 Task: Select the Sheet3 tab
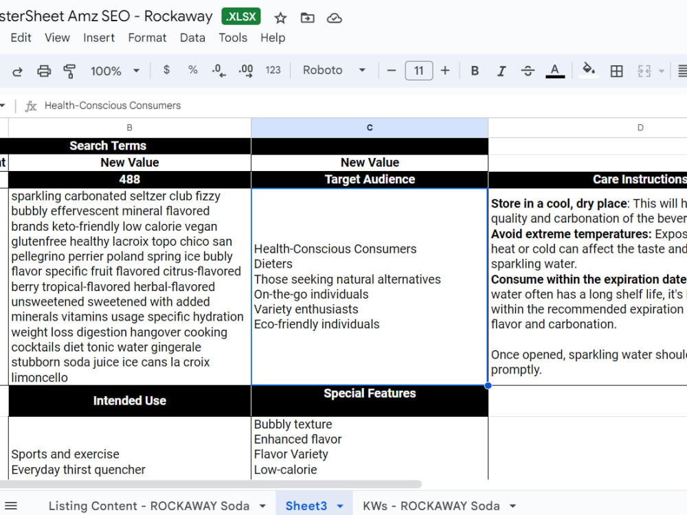[306, 506]
